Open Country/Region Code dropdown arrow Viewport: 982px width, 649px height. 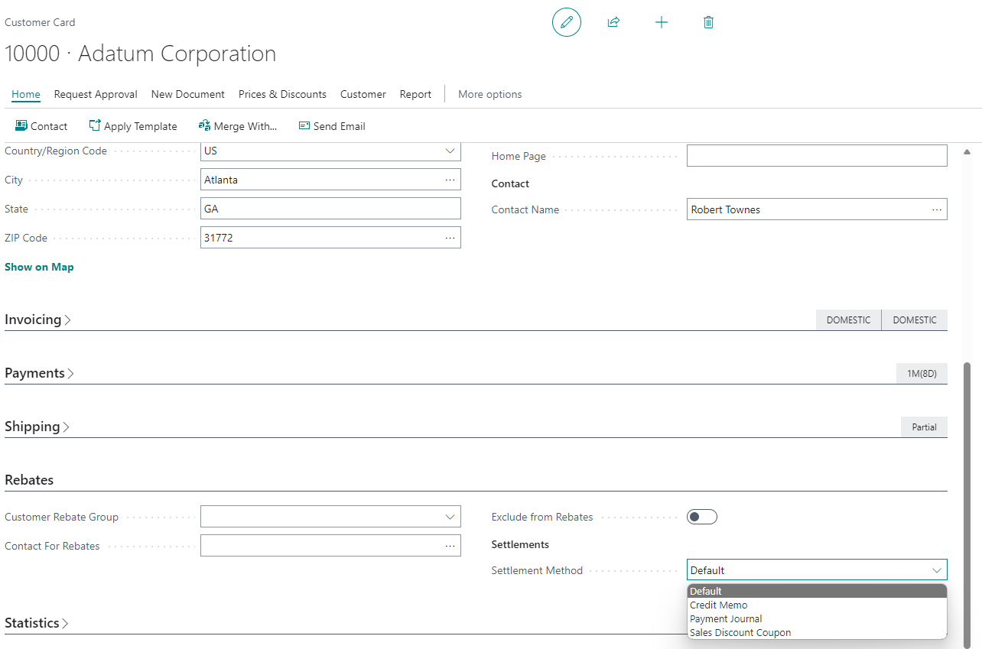[x=450, y=151]
